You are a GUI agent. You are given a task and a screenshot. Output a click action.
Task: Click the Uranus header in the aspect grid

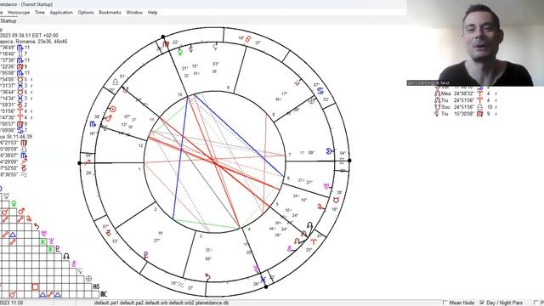43,233
